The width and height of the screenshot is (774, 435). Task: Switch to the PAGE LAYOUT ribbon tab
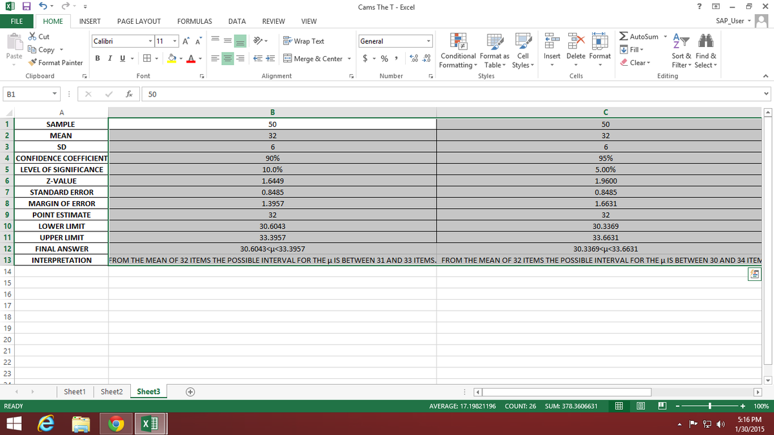pos(139,21)
